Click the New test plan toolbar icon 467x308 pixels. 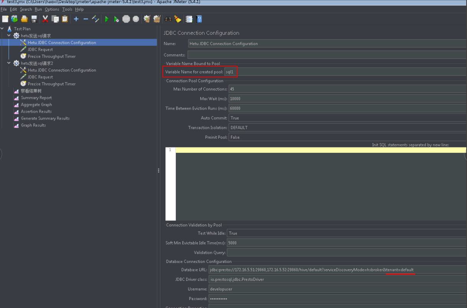[5, 19]
